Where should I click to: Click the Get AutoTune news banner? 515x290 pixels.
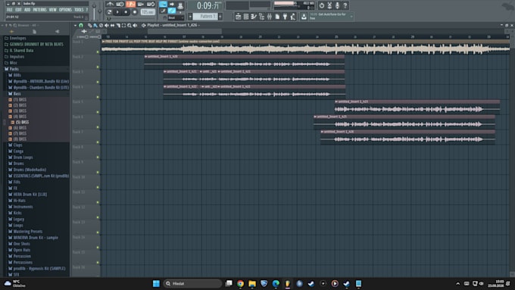coord(331,17)
